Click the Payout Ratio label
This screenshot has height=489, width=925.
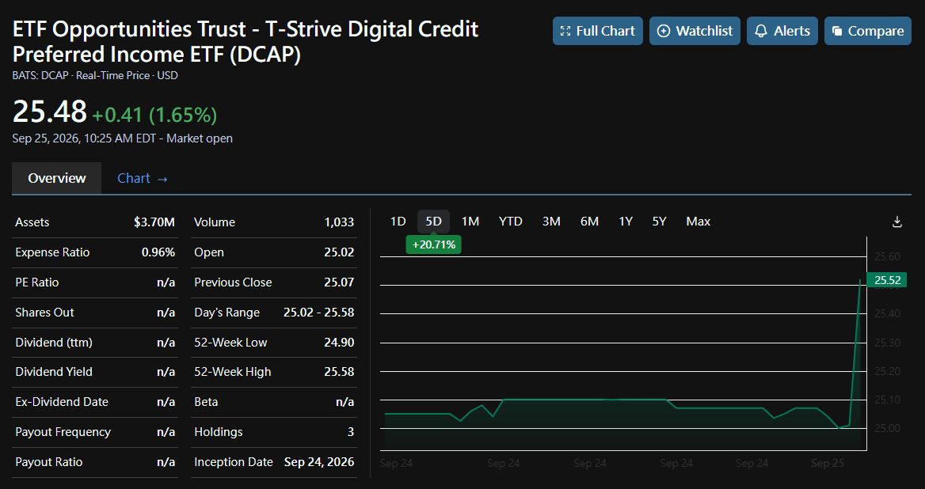click(49, 462)
